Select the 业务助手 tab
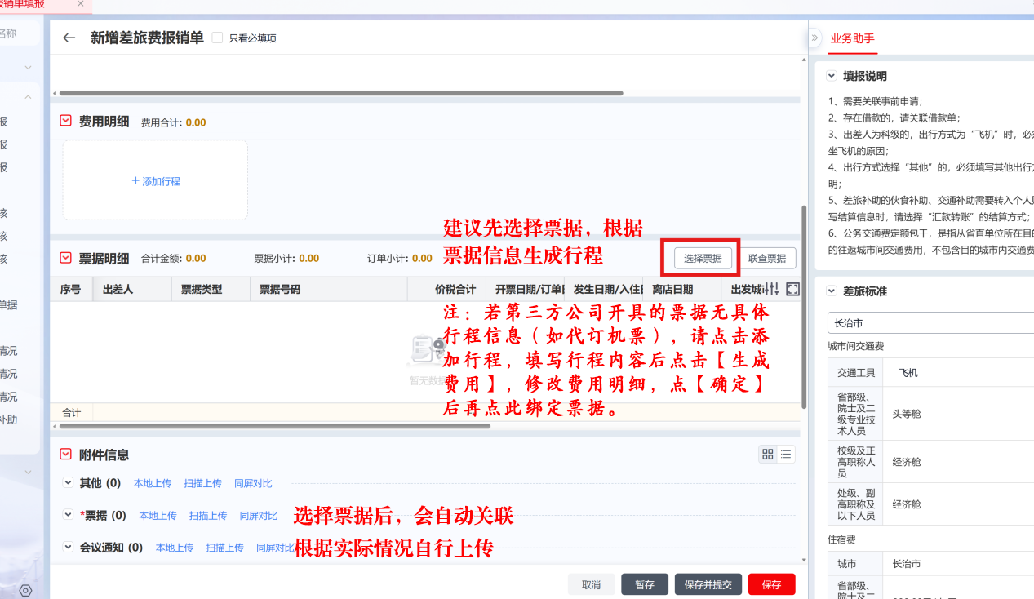The width and height of the screenshot is (1034, 599). (x=852, y=38)
